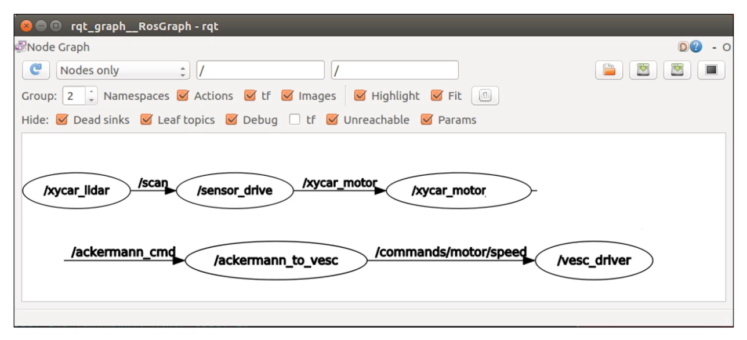This screenshot has height=340, width=747.
Task: Click the /ackermann_cmd edge label
Action: pyautogui.click(x=123, y=252)
